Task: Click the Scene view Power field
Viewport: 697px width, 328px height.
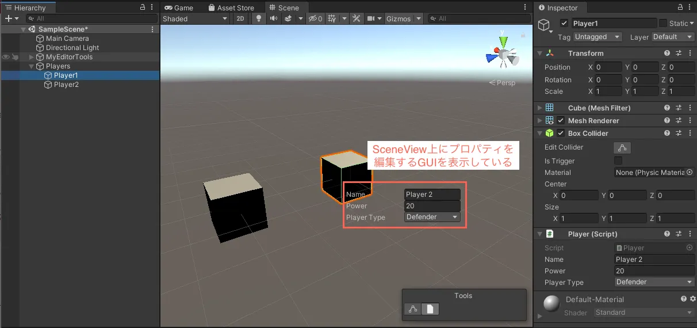Action: point(432,205)
